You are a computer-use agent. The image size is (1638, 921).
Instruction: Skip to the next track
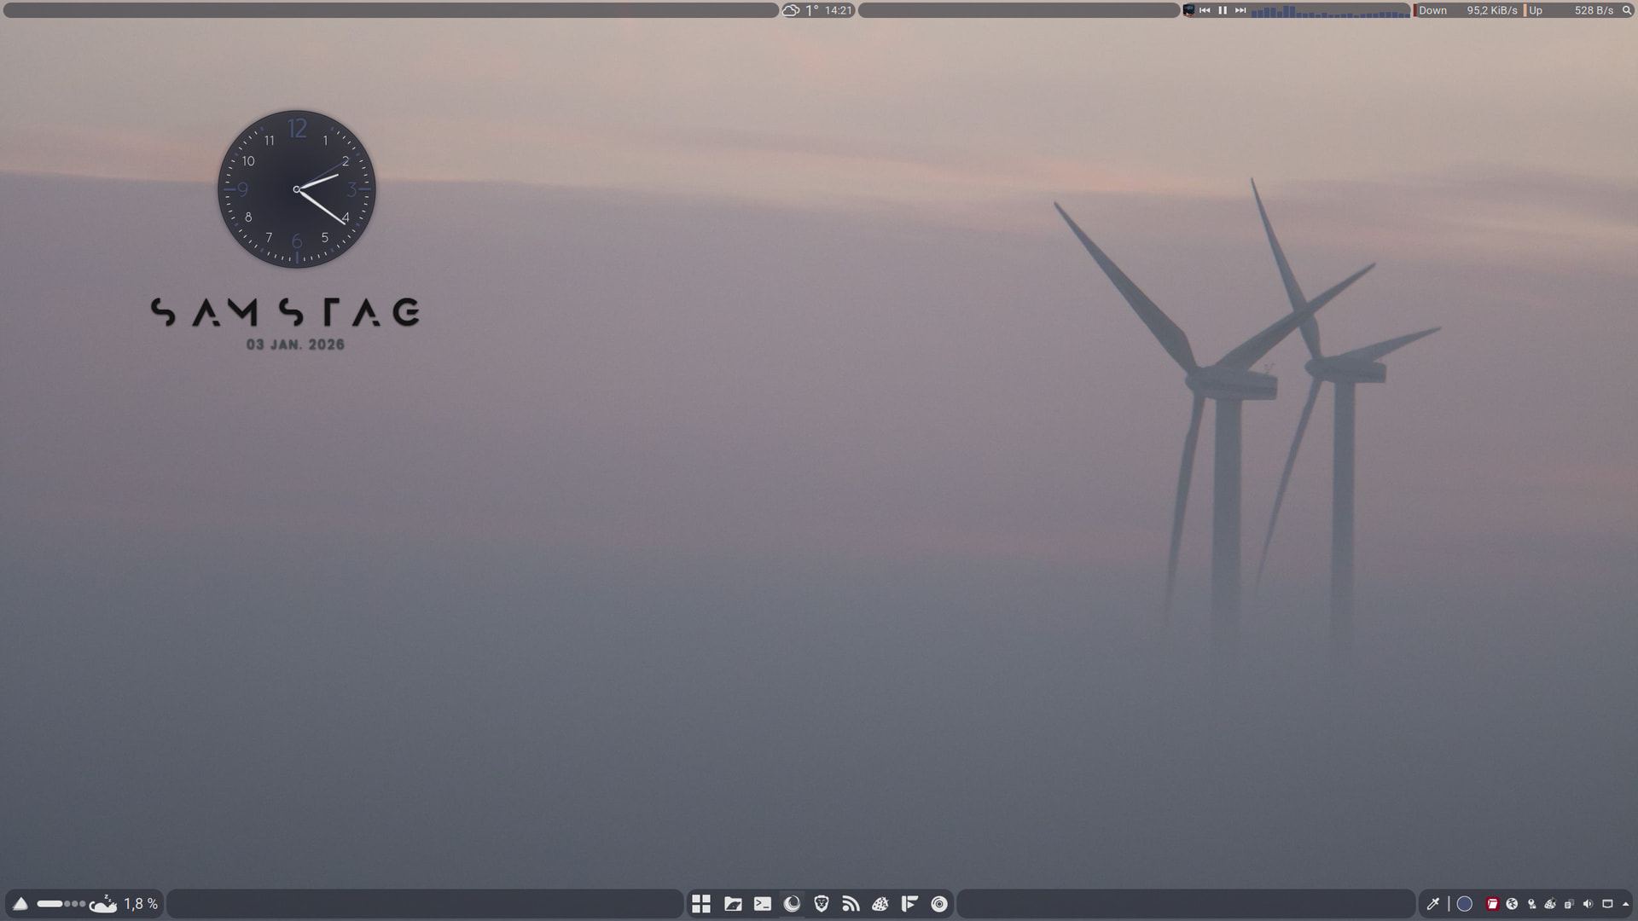point(1240,10)
